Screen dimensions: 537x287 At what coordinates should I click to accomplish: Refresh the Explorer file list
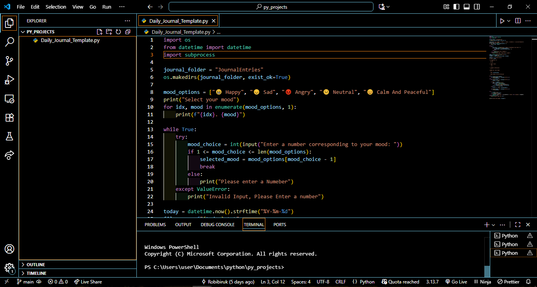[118, 32]
